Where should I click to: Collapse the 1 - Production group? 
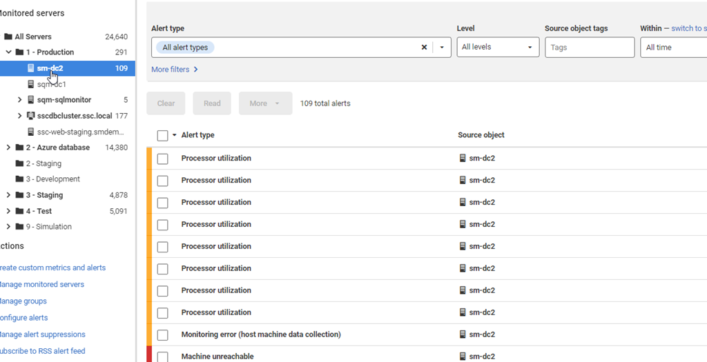pos(8,52)
